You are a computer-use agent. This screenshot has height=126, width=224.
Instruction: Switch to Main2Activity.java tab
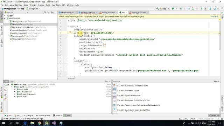coord(88,13)
